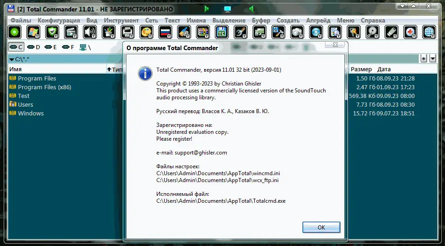Switch to drive D

click(x=34, y=47)
